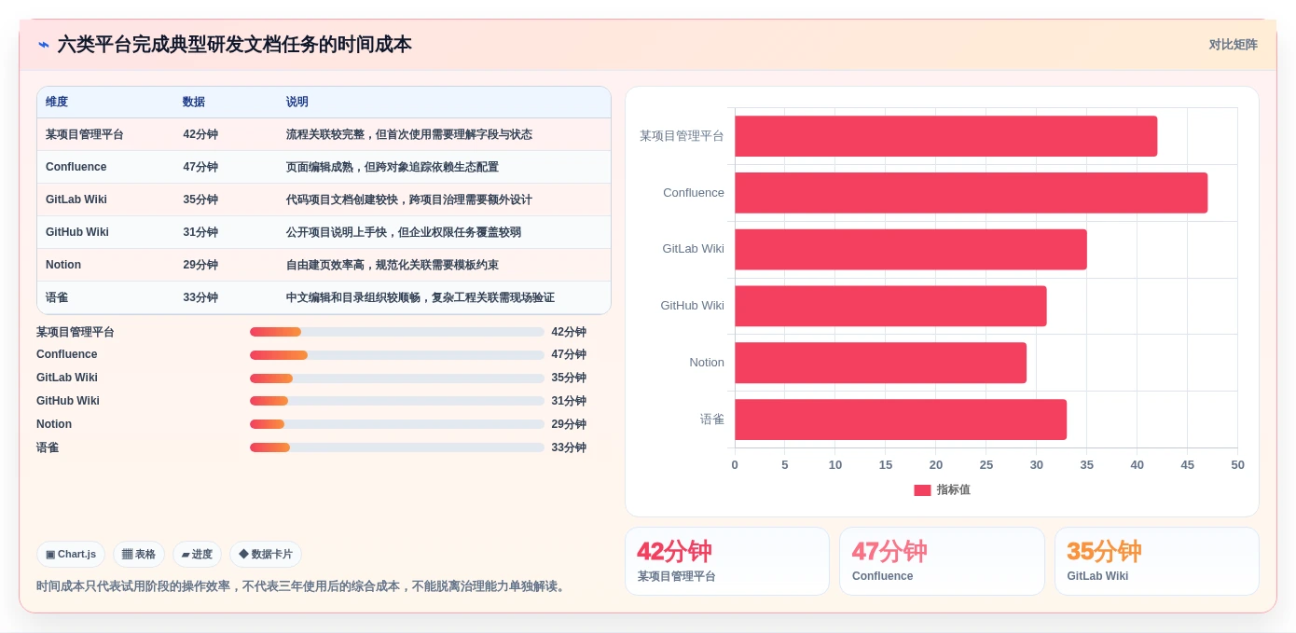Click the Notion chart bar
The image size is (1296, 633).
(881, 363)
